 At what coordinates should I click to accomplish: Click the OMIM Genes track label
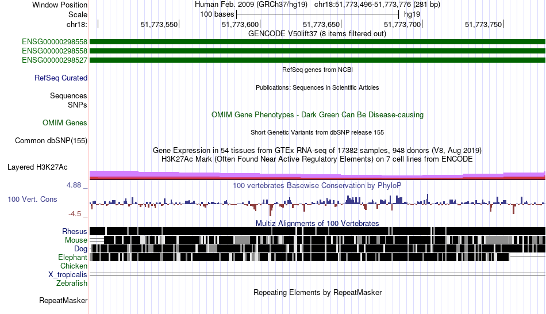coord(65,123)
